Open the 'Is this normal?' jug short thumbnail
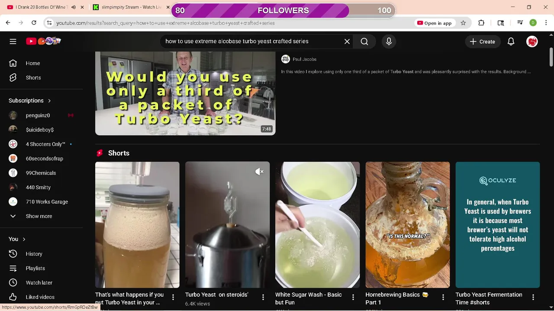Screen dimensions: 554x311 [x=407, y=225]
